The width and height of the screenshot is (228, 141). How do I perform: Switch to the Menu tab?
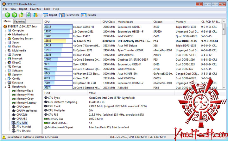[7, 21]
